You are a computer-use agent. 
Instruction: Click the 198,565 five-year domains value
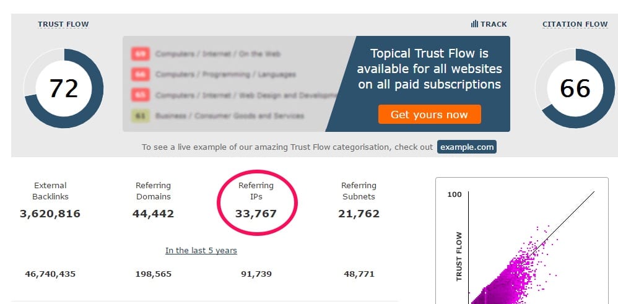pyautogui.click(x=154, y=274)
